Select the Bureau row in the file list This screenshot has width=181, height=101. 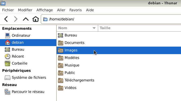[119, 35]
